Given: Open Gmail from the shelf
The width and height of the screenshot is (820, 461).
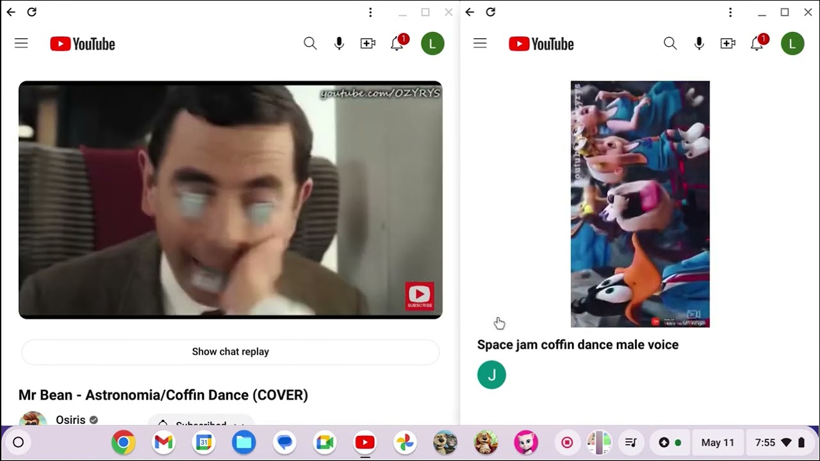Looking at the screenshot, I should click(163, 442).
